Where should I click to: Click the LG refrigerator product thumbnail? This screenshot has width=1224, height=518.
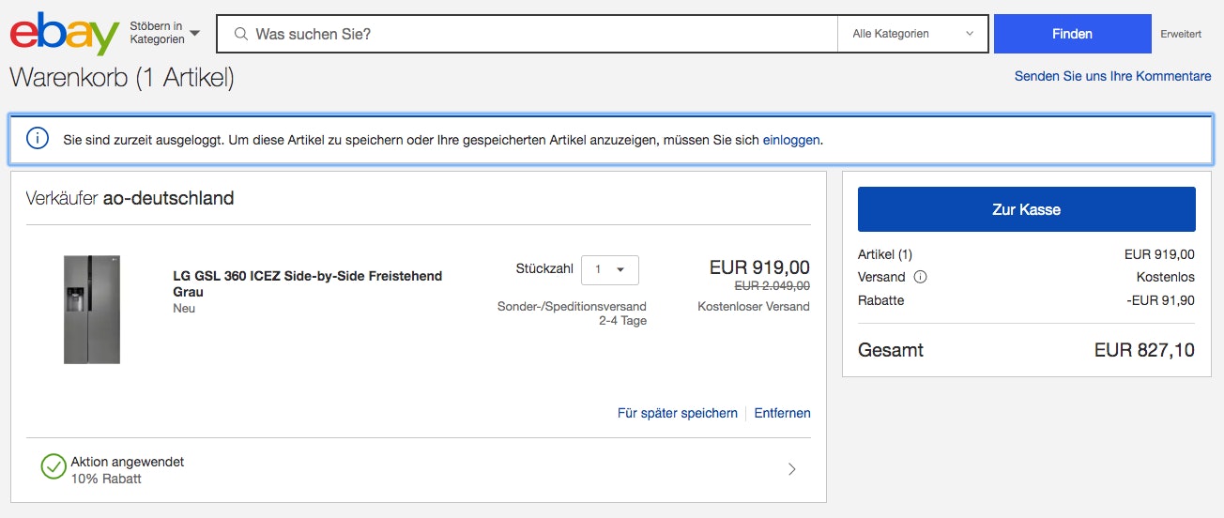pyautogui.click(x=92, y=309)
